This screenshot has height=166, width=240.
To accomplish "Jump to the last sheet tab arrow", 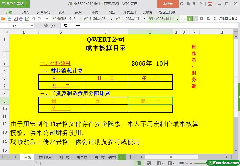I will (x=16, y=157).
